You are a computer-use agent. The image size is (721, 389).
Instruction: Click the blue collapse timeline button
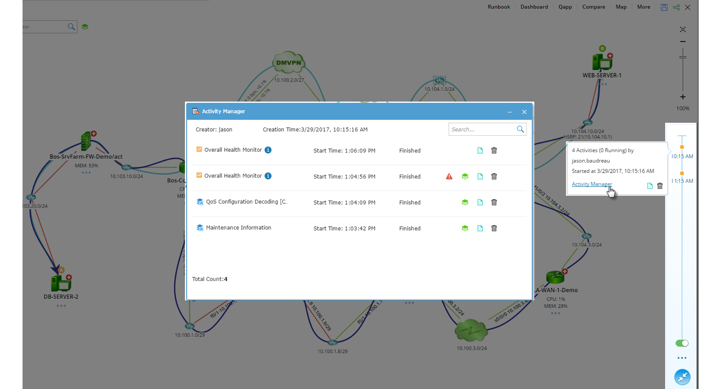(x=682, y=377)
